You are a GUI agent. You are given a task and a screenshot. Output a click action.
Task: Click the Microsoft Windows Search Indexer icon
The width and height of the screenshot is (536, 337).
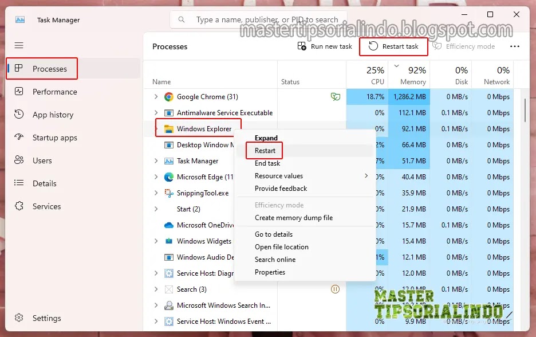pyautogui.click(x=168, y=305)
